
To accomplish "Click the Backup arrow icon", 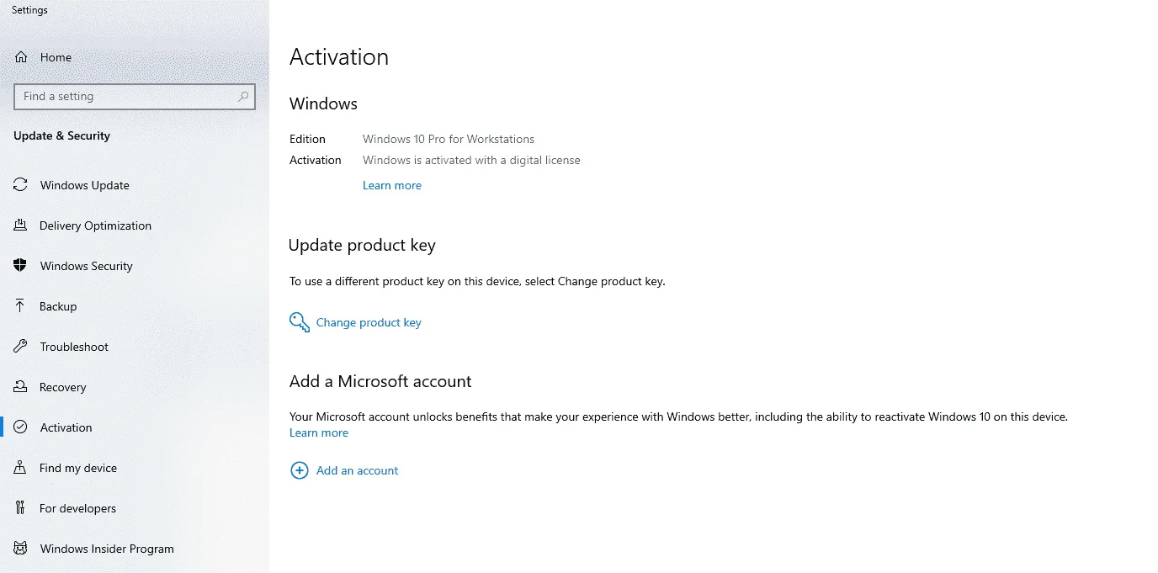I will tap(21, 306).
